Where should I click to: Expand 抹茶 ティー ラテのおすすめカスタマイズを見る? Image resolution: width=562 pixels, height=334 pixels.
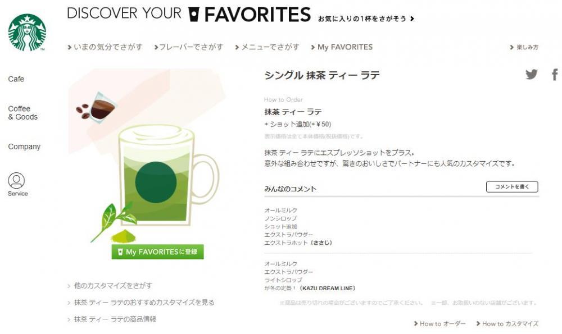point(141,303)
